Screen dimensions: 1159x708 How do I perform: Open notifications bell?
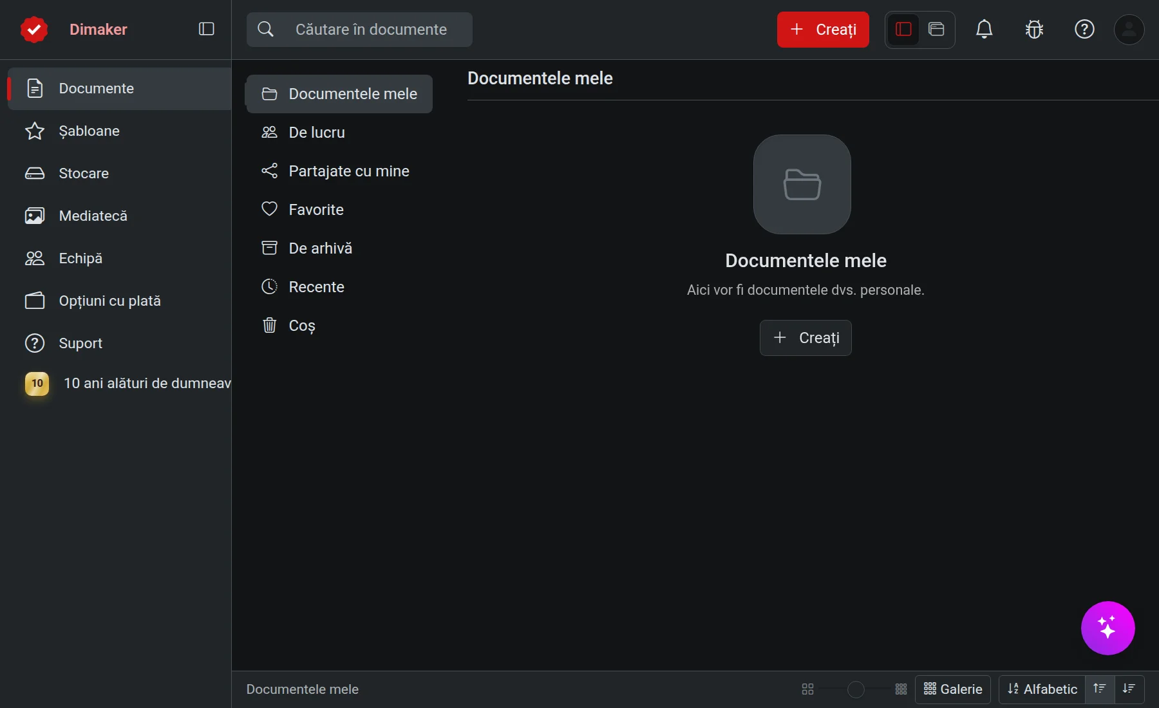click(x=984, y=29)
